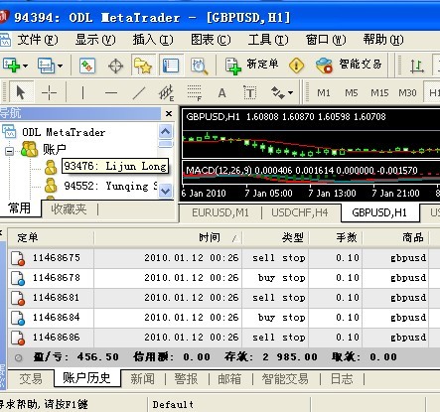Switch to M5 timeframe
This screenshot has width=440, height=412.
[x=351, y=93]
